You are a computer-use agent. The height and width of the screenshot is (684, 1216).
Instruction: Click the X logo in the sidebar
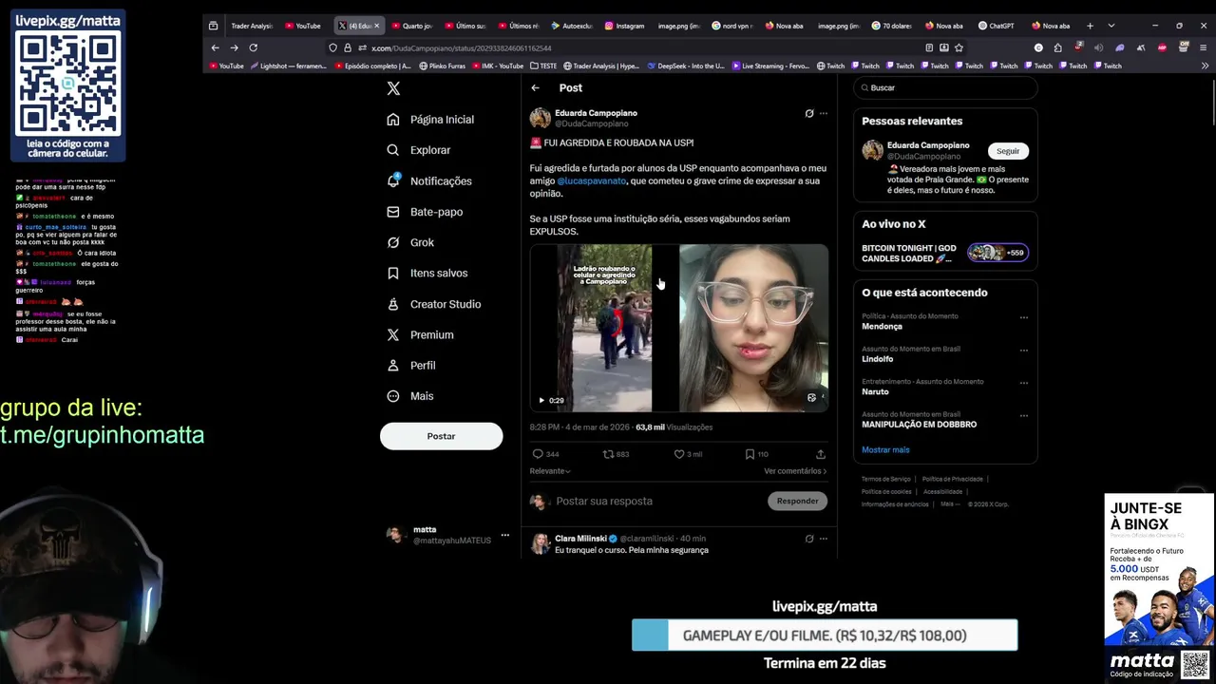click(393, 88)
